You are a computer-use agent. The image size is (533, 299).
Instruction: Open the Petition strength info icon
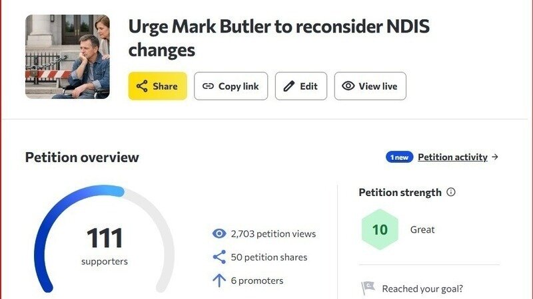click(x=451, y=192)
